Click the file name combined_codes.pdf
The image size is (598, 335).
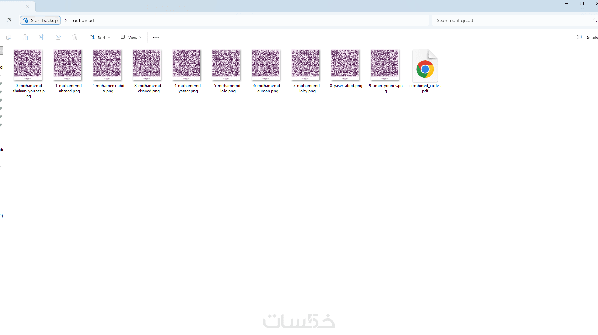coord(425,88)
